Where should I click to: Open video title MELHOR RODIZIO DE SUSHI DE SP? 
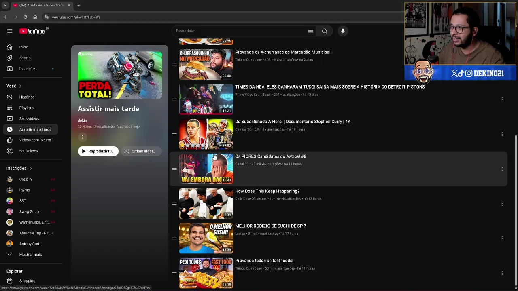click(270, 226)
